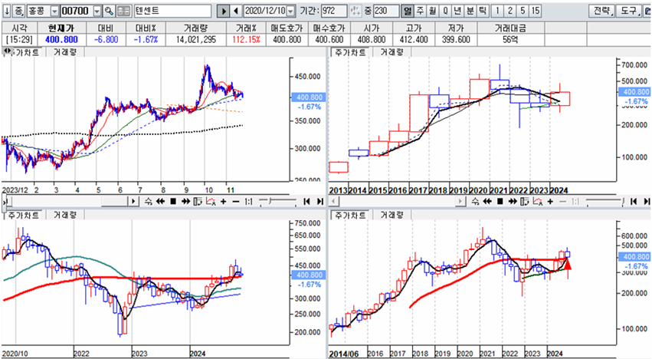Screen dimensions: 652x359
Task: Select the 분 minute period toggle
Action: point(470,11)
